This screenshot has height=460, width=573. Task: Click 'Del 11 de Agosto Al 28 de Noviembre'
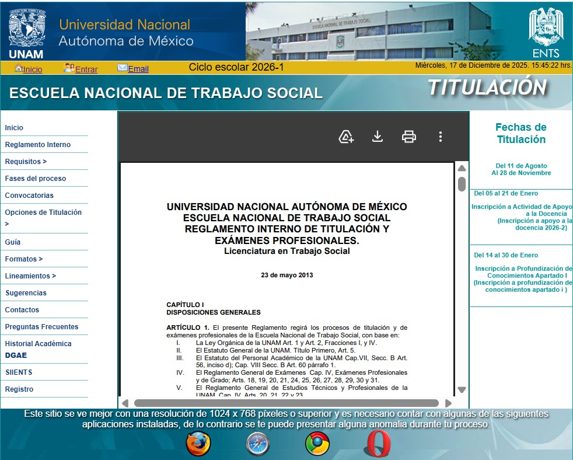521,169
